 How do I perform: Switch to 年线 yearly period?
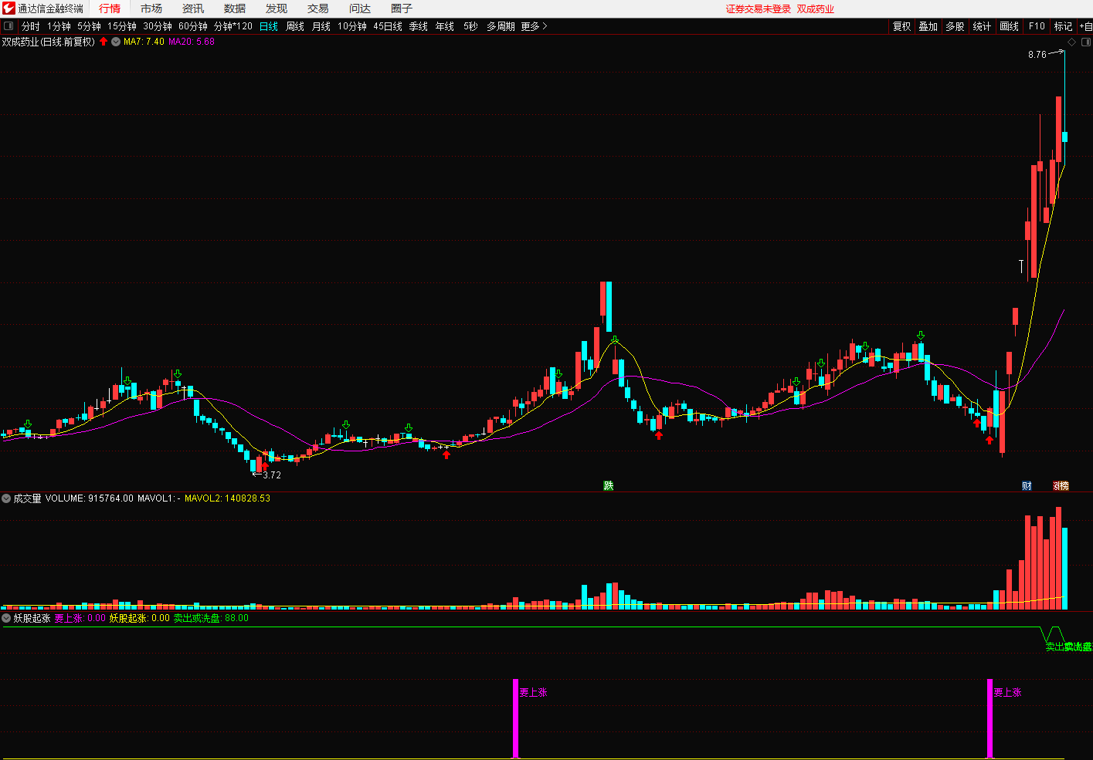445,26
